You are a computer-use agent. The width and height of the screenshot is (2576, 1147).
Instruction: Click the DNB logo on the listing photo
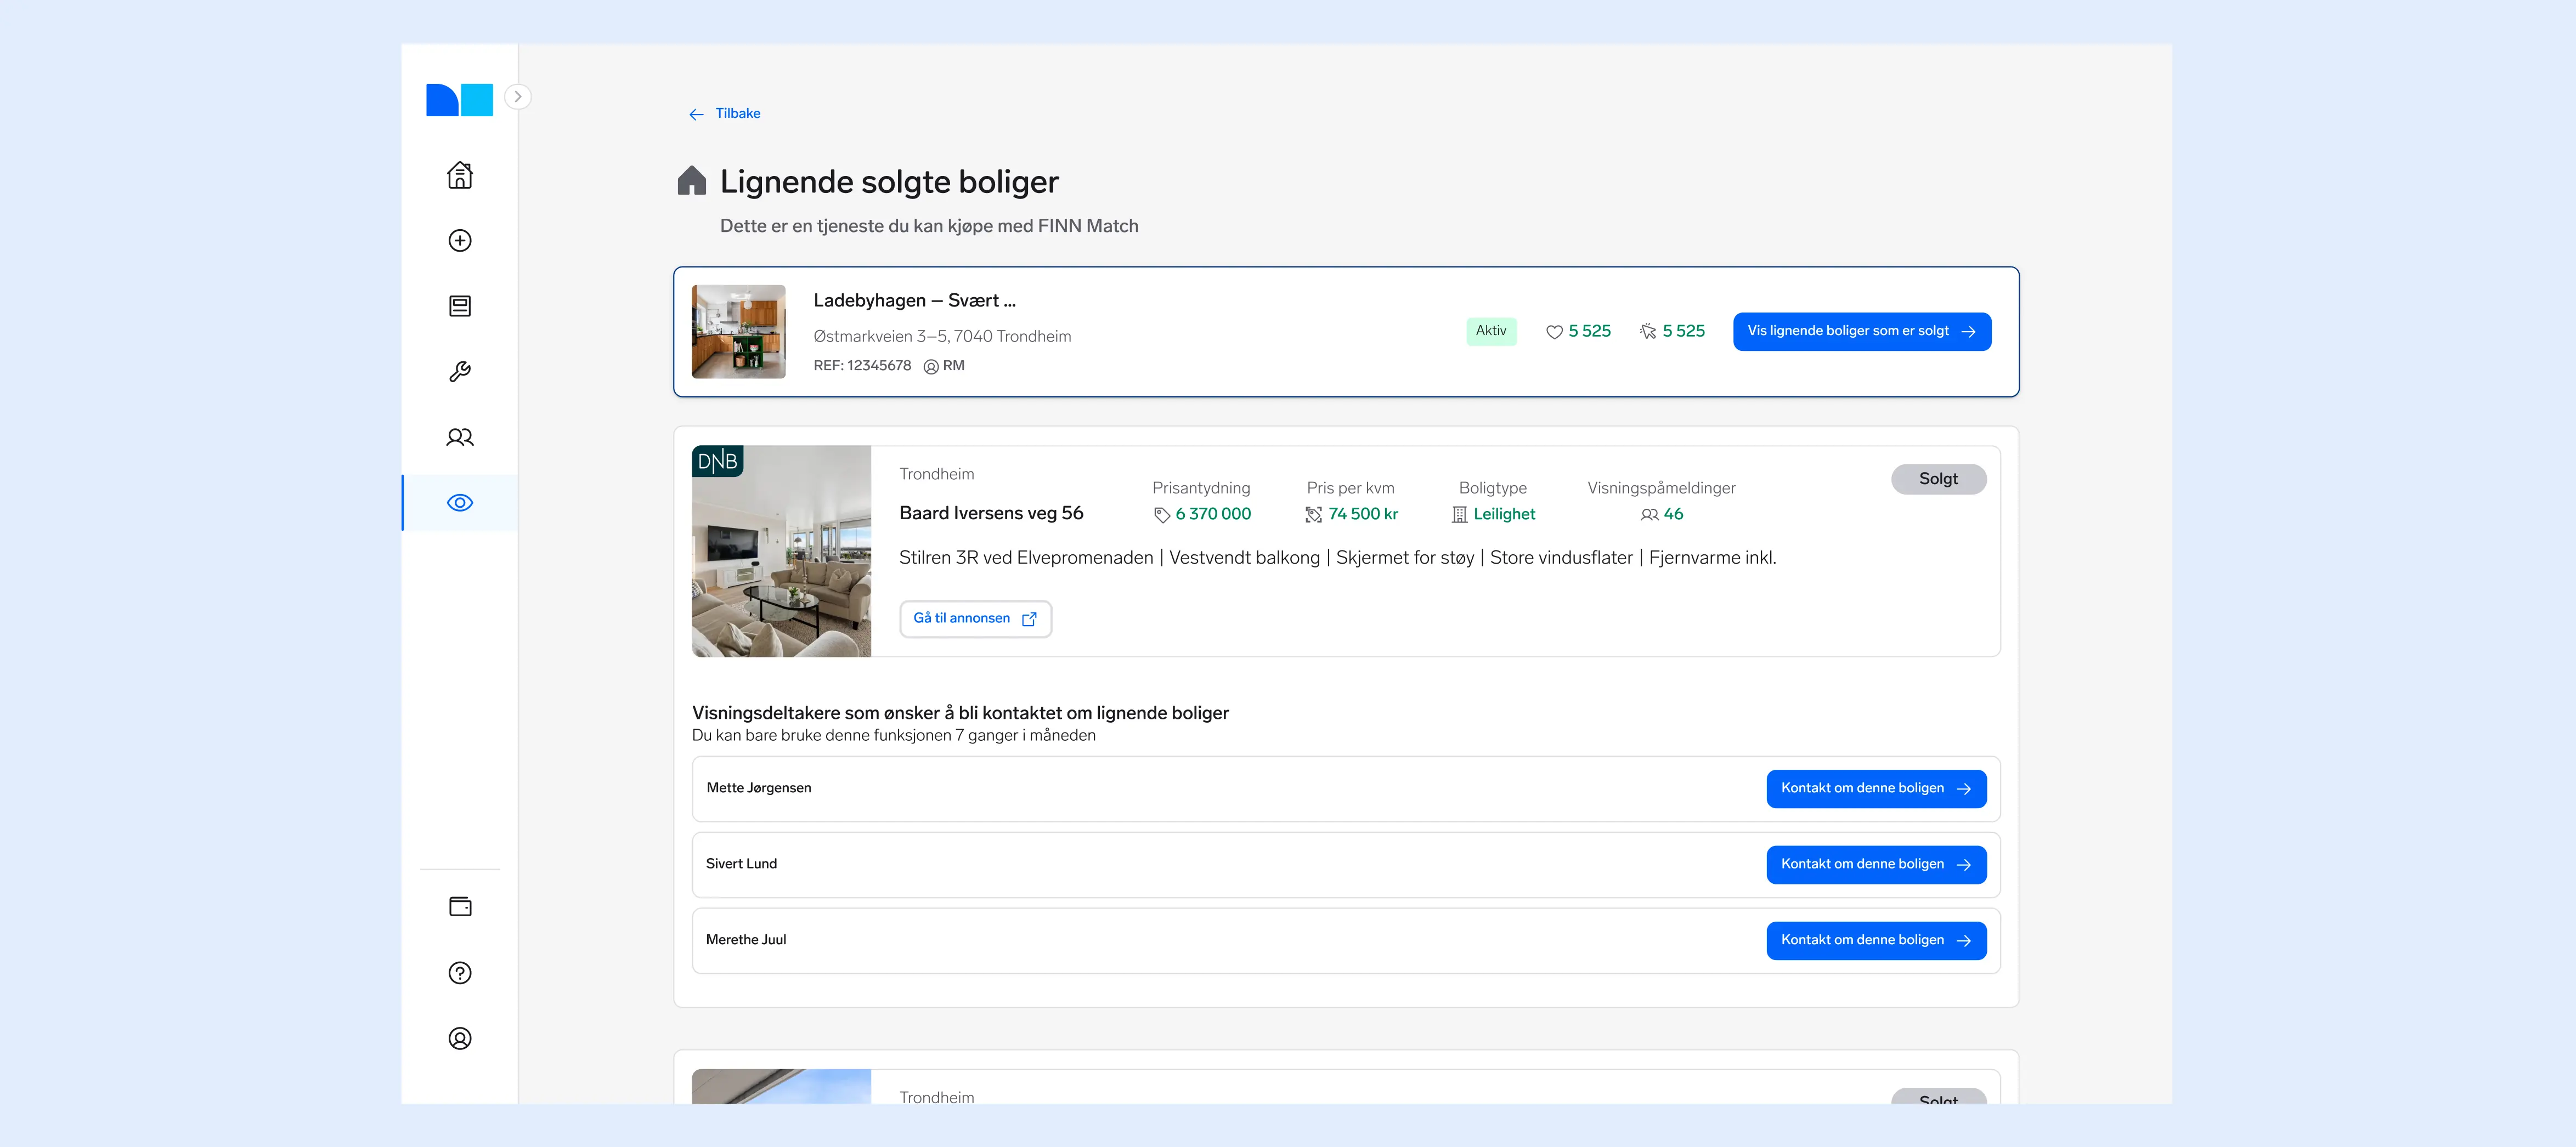[717, 462]
